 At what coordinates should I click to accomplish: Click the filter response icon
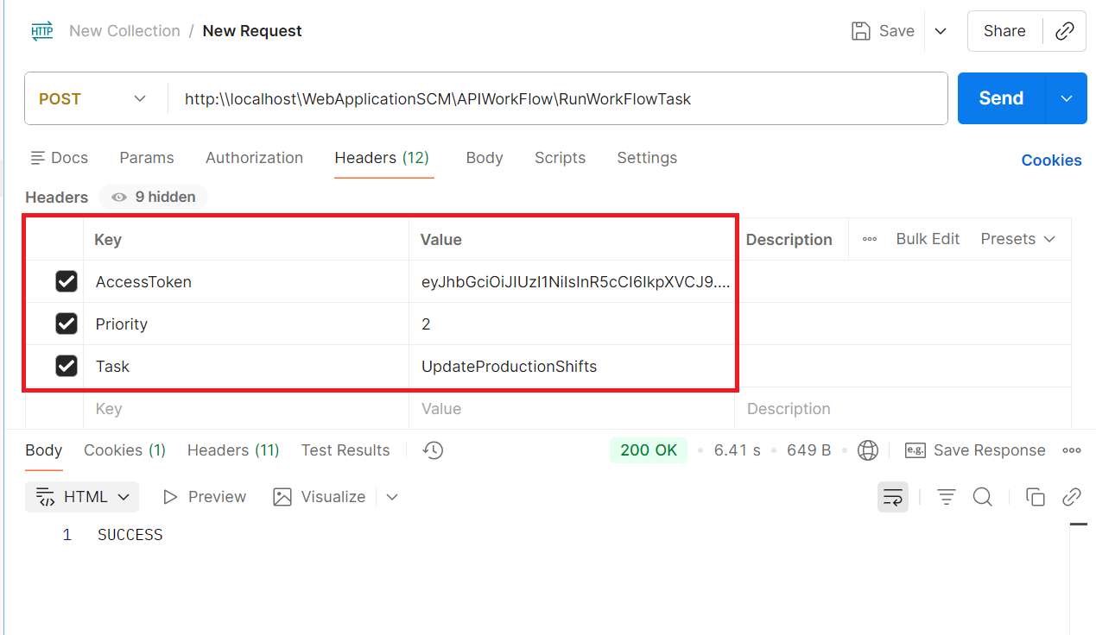click(947, 497)
